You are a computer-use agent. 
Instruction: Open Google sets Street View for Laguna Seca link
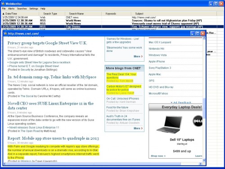click(40, 62)
